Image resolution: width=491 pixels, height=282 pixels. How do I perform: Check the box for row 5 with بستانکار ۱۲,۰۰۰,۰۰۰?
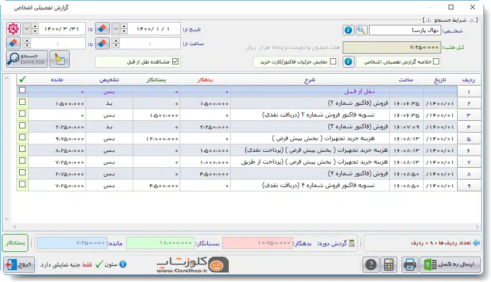[x=22, y=137]
